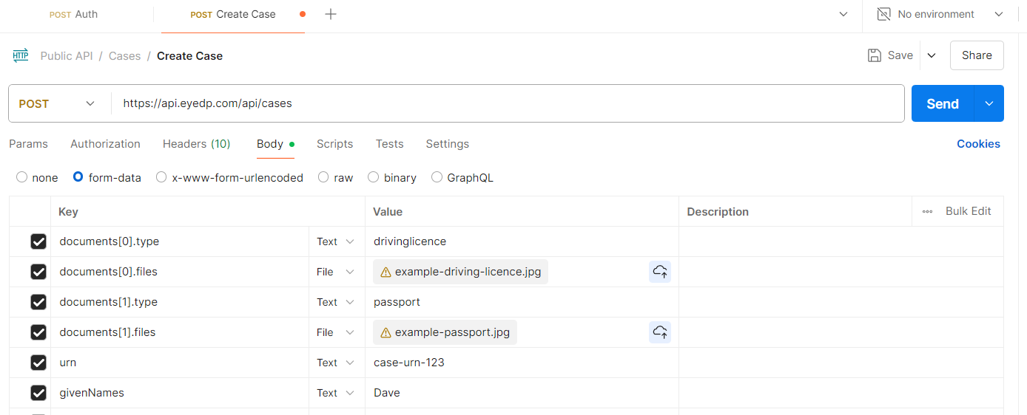Screen dimensions: 1027x415
Task: Uncheck the documents[1].type row
Action: pyautogui.click(x=38, y=302)
